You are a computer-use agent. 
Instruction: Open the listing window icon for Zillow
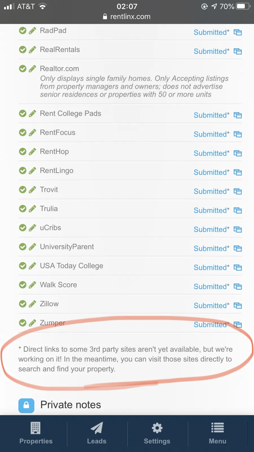pyautogui.click(x=238, y=306)
